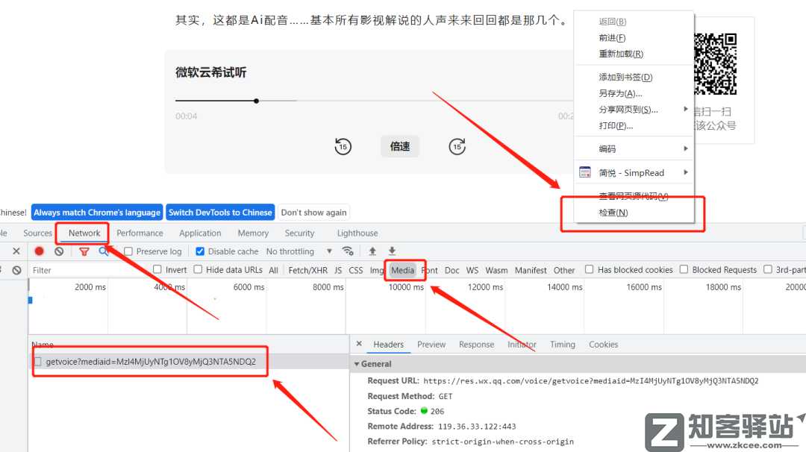Check the Invert filter checkbox

pyautogui.click(x=157, y=269)
